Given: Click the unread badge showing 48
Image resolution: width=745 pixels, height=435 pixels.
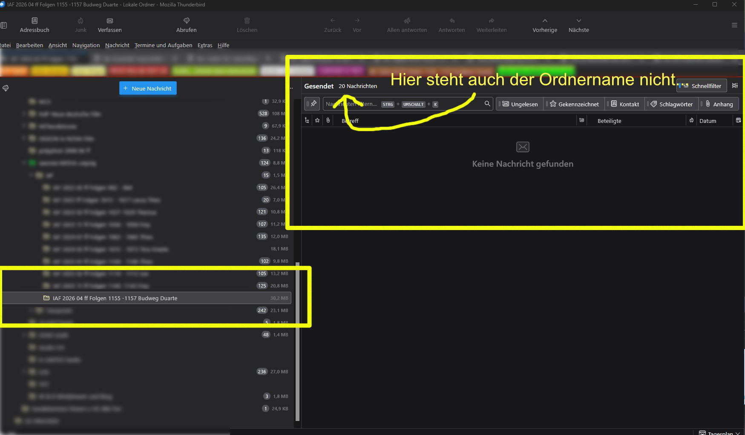Looking at the screenshot, I should click(266, 335).
